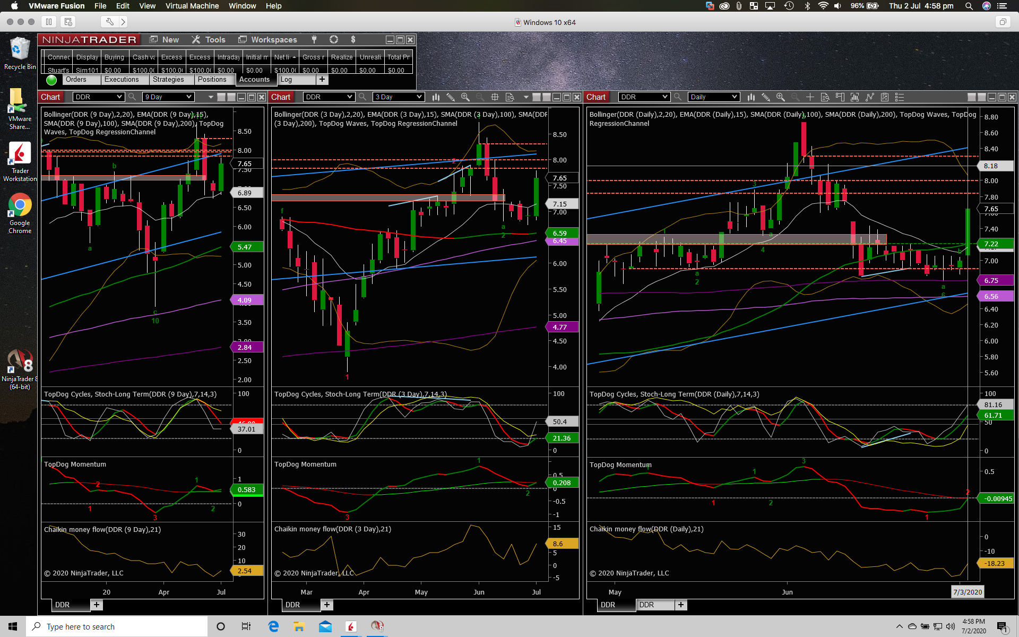Screen dimensions: 1019x637
Task: Toggle the green connection status light
Action: [51, 80]
